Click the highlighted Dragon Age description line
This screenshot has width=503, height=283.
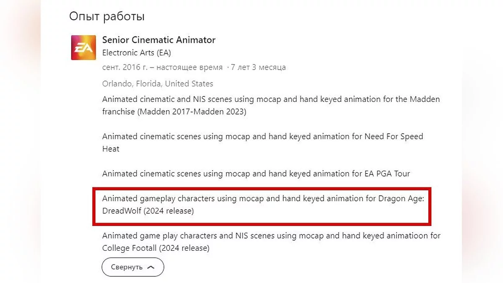tap(263, 198)
